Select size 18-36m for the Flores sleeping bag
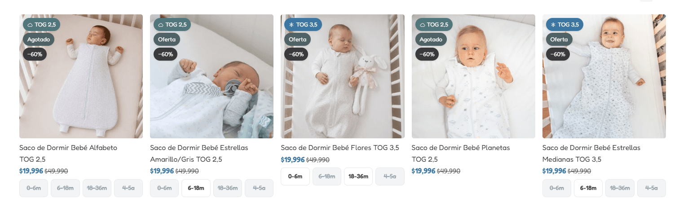Screen dimensions: 692x203 358,177
